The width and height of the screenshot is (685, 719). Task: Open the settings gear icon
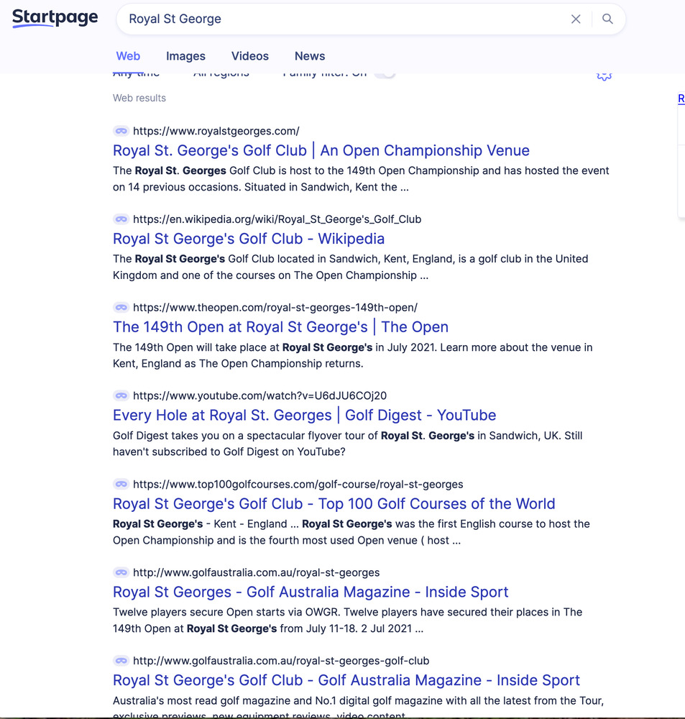[604, 75]
